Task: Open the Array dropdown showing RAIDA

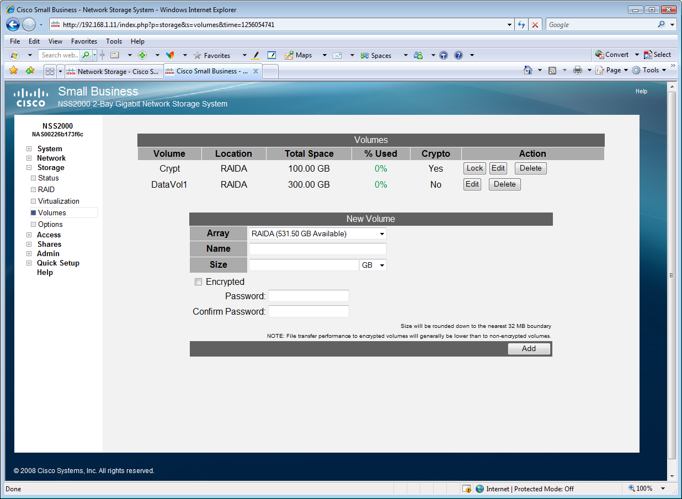Action: 318,233
